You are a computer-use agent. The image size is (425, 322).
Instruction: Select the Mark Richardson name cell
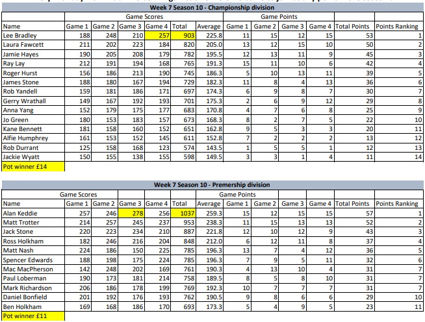(x=33, y=288)
